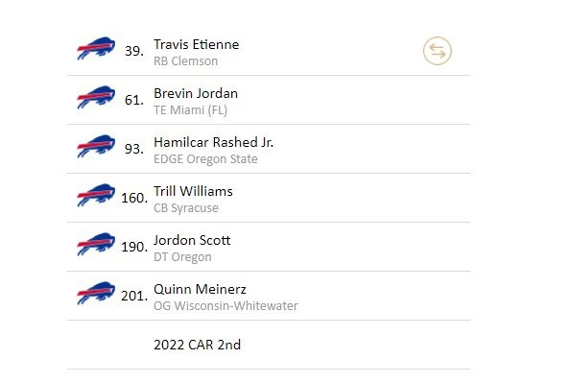Open Jordon Scott player name
The image size is (569, 383).
click(192, 240)
